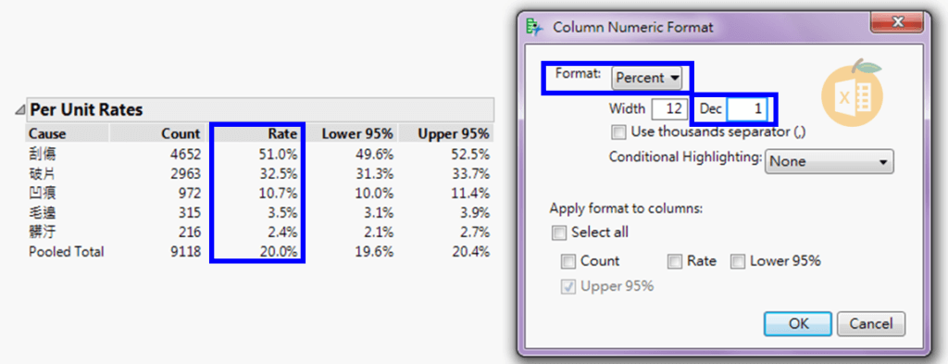Close the Column Numeric Format dialog

click(x=897, y=23)
